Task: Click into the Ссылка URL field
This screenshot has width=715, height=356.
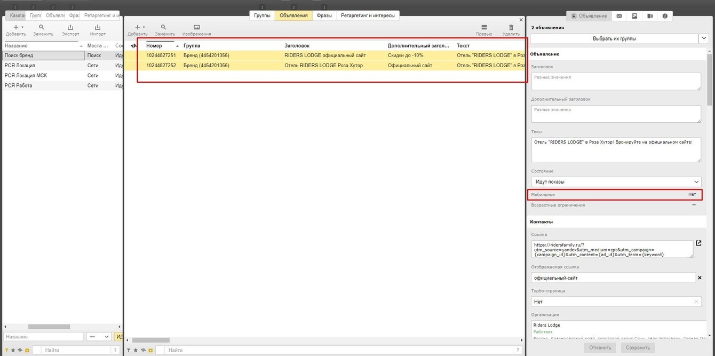Action: (x=612, y=249)
